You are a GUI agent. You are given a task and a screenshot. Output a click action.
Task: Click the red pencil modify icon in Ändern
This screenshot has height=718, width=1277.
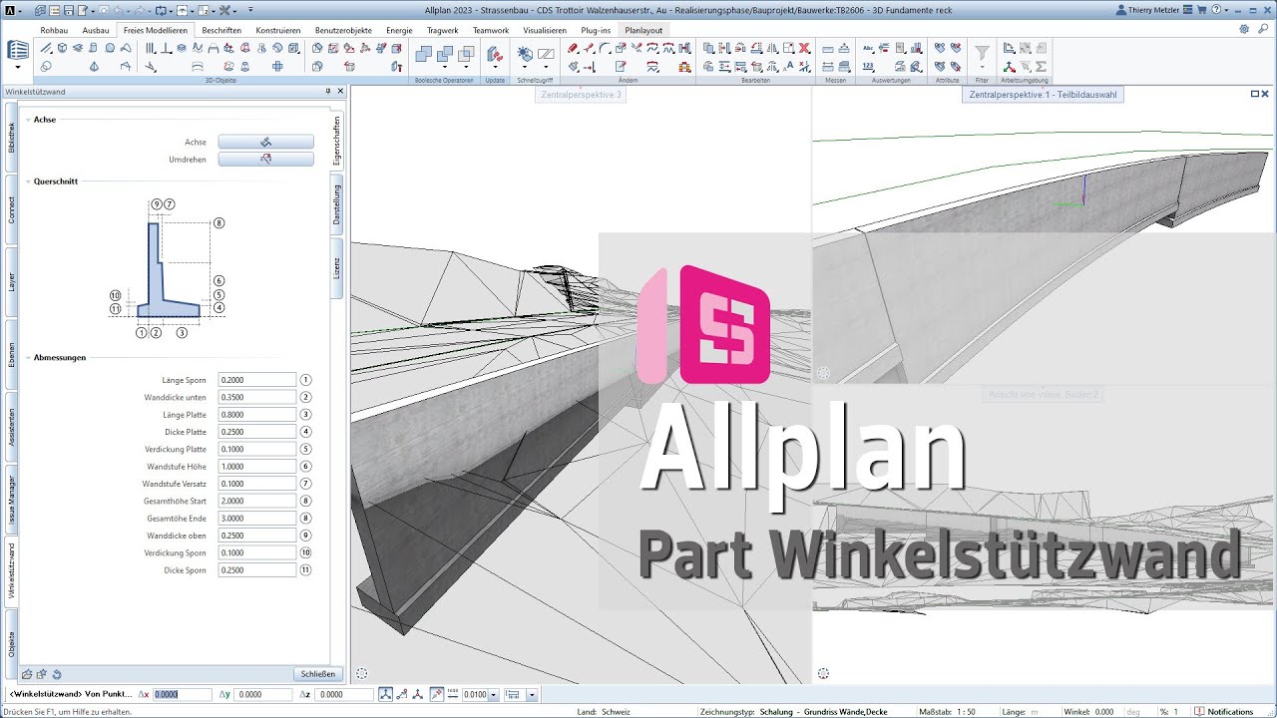(573, 48)
